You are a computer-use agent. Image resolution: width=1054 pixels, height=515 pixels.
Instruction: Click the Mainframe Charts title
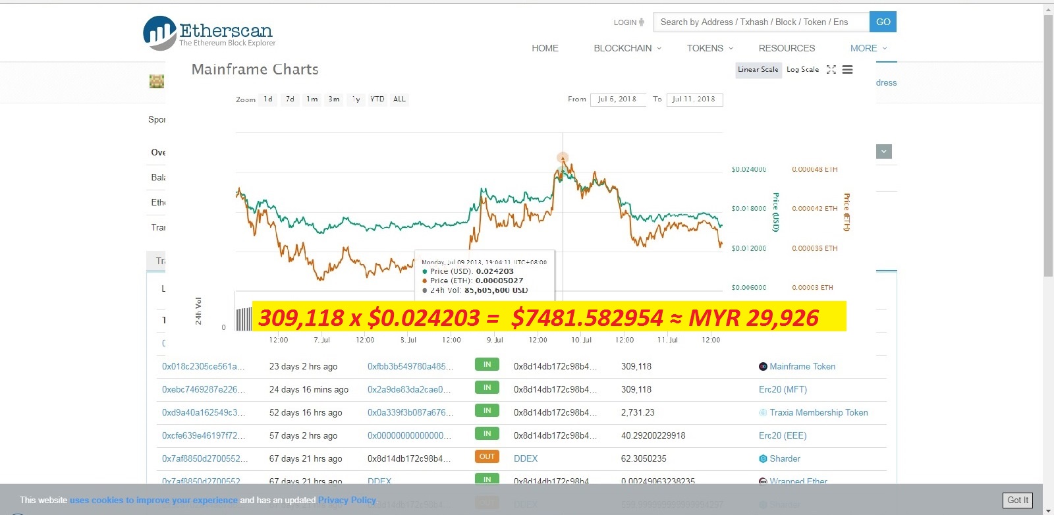255,70
